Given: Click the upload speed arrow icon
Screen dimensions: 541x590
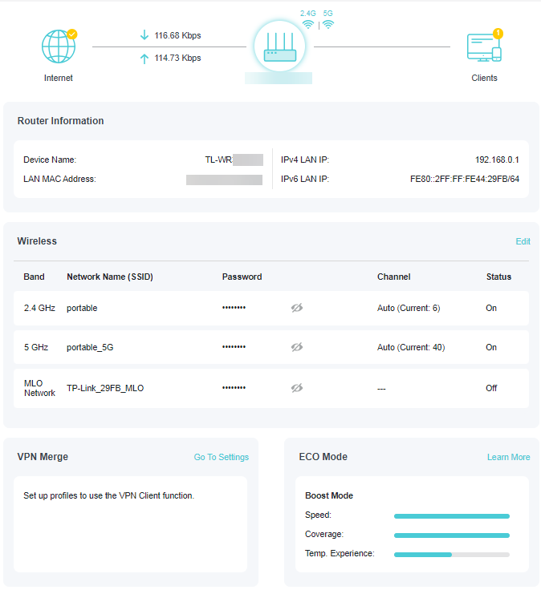Looking at the screenshot, I should (x=144, y=59).
